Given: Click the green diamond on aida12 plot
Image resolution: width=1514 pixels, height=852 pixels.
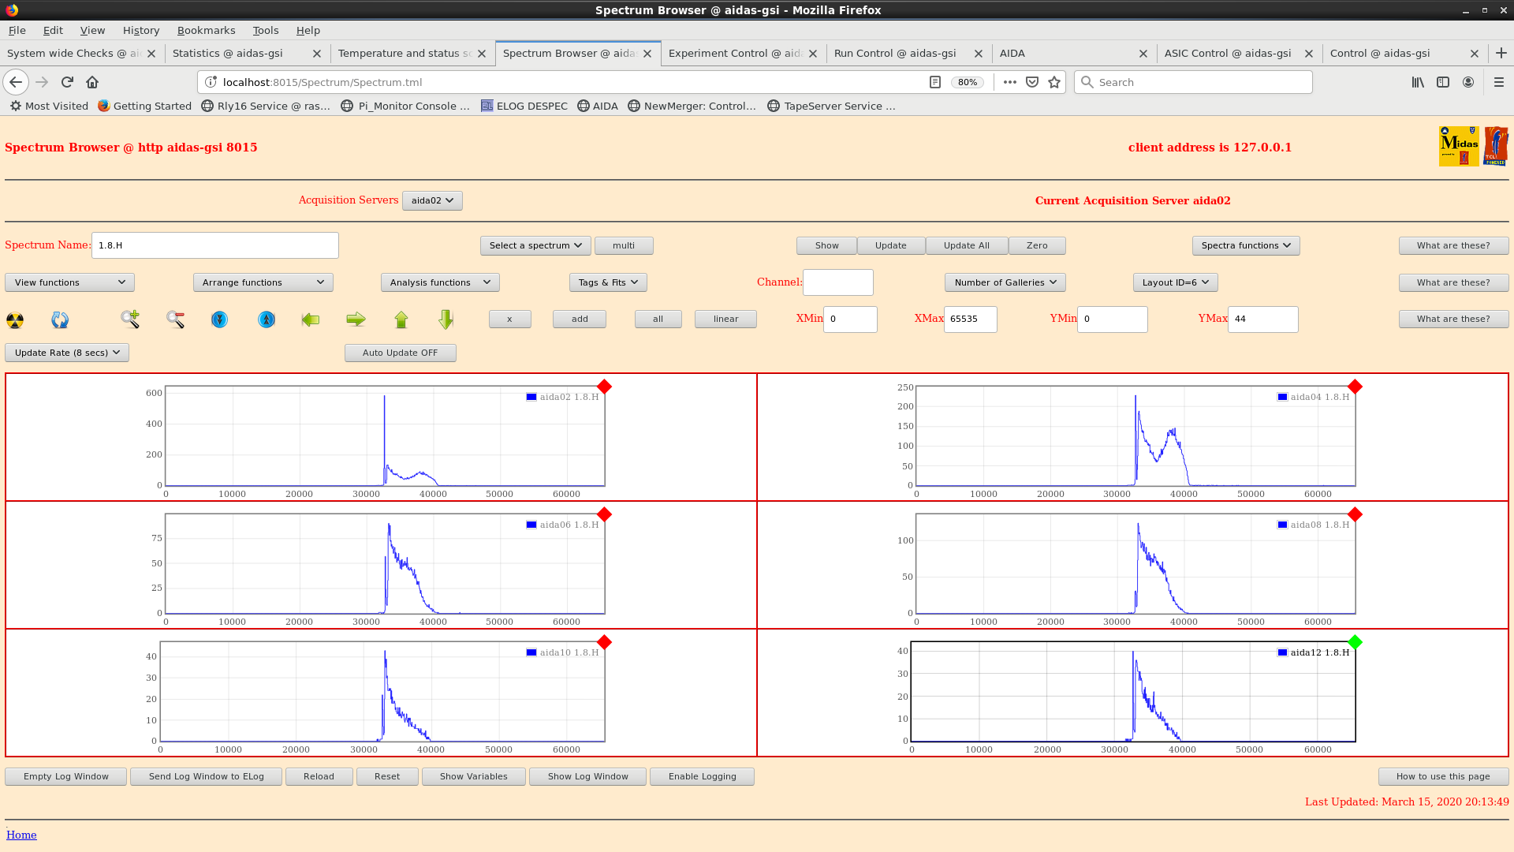Looking at the screenshot, I should pyautogui.click(x=1355, y=642).
